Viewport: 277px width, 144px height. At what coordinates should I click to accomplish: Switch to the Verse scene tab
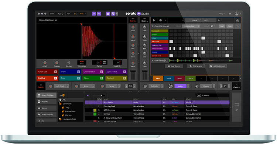click(168, 78)
